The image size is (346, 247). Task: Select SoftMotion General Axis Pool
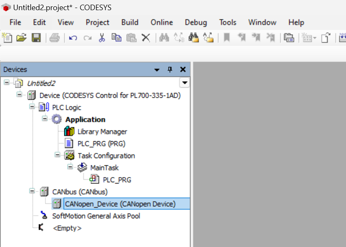(x=96, y=216)
